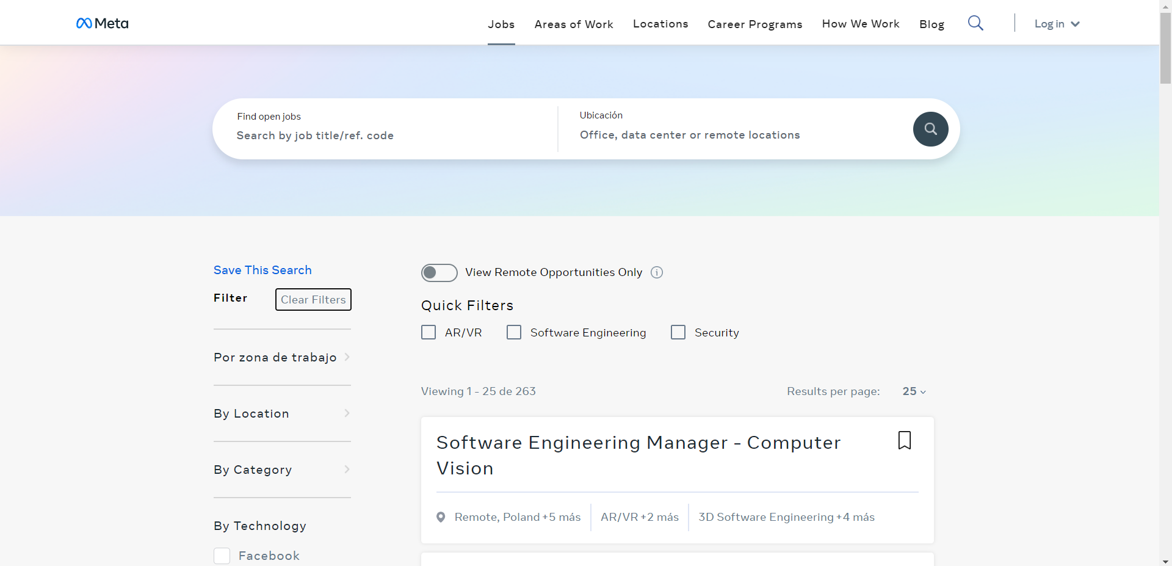Bookmark the Software Engineering Manager job
The image size is (1172, 566).
[x=904, y=440]
